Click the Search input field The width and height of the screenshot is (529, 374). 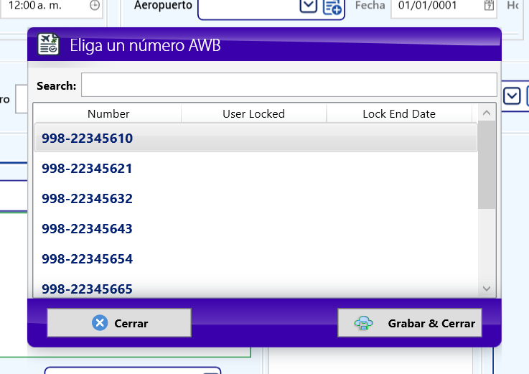pos(289,85)
